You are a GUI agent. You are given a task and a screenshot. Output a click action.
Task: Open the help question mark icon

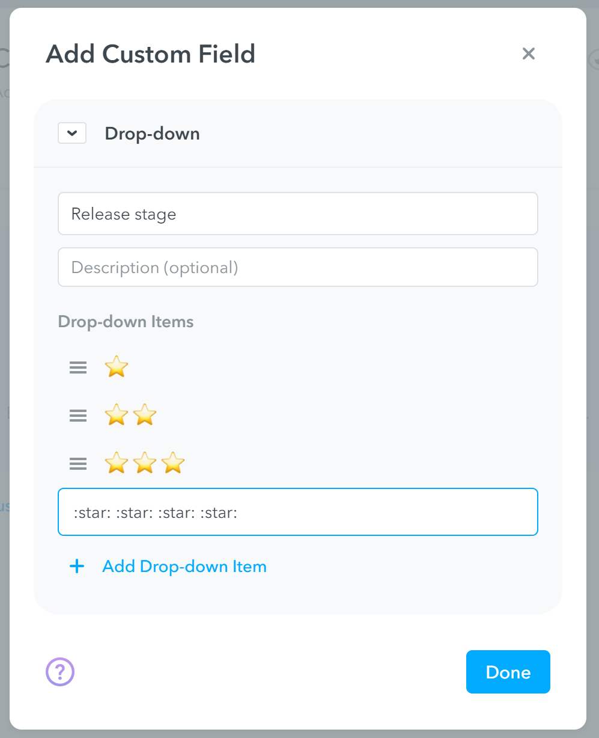click(60, 672)
